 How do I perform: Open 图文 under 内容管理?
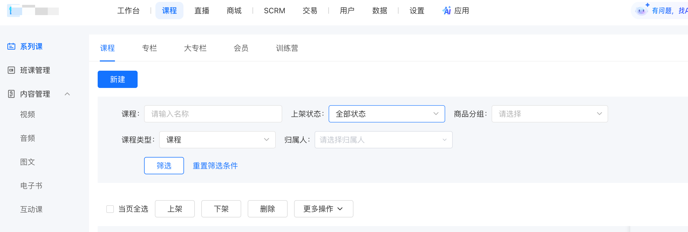tap(28, 162)
